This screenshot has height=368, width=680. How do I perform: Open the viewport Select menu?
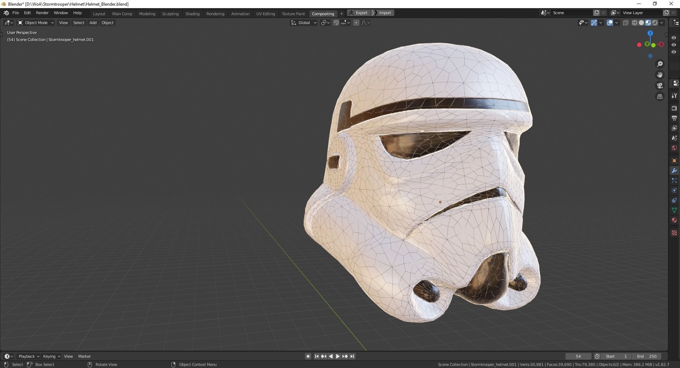click(79, 23)
